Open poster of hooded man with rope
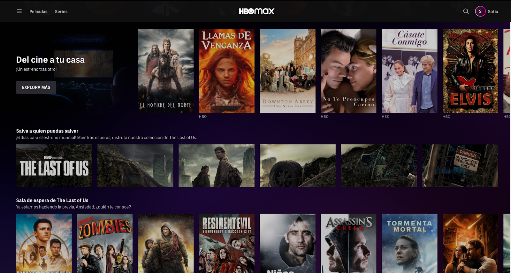This screenshot has height=273, width=511. (x=166, y=243)
